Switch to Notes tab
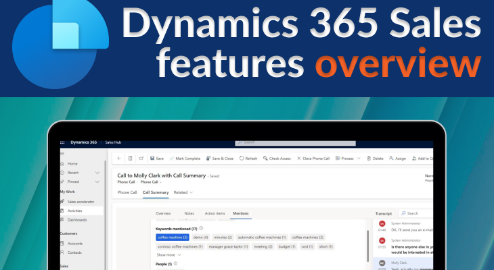Viewport: 494px width, 270px height. tap(189, 213)
